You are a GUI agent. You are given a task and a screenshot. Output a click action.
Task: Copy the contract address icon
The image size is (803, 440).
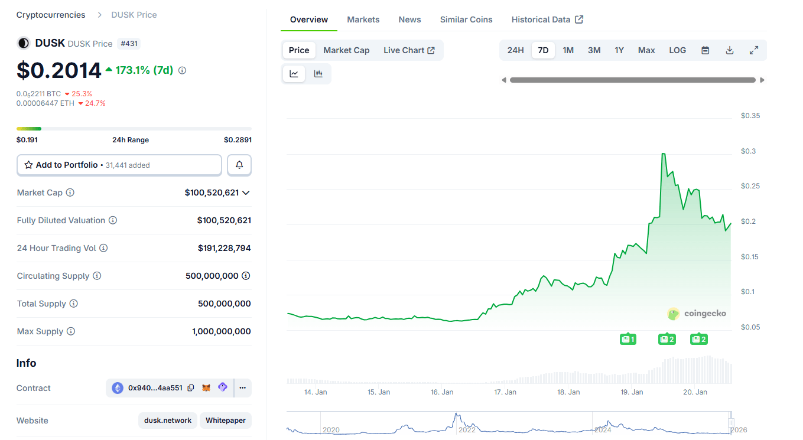[191, 388]
